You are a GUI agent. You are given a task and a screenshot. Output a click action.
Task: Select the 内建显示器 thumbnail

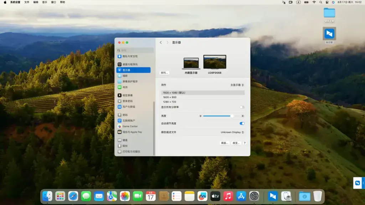coord(191,63)
